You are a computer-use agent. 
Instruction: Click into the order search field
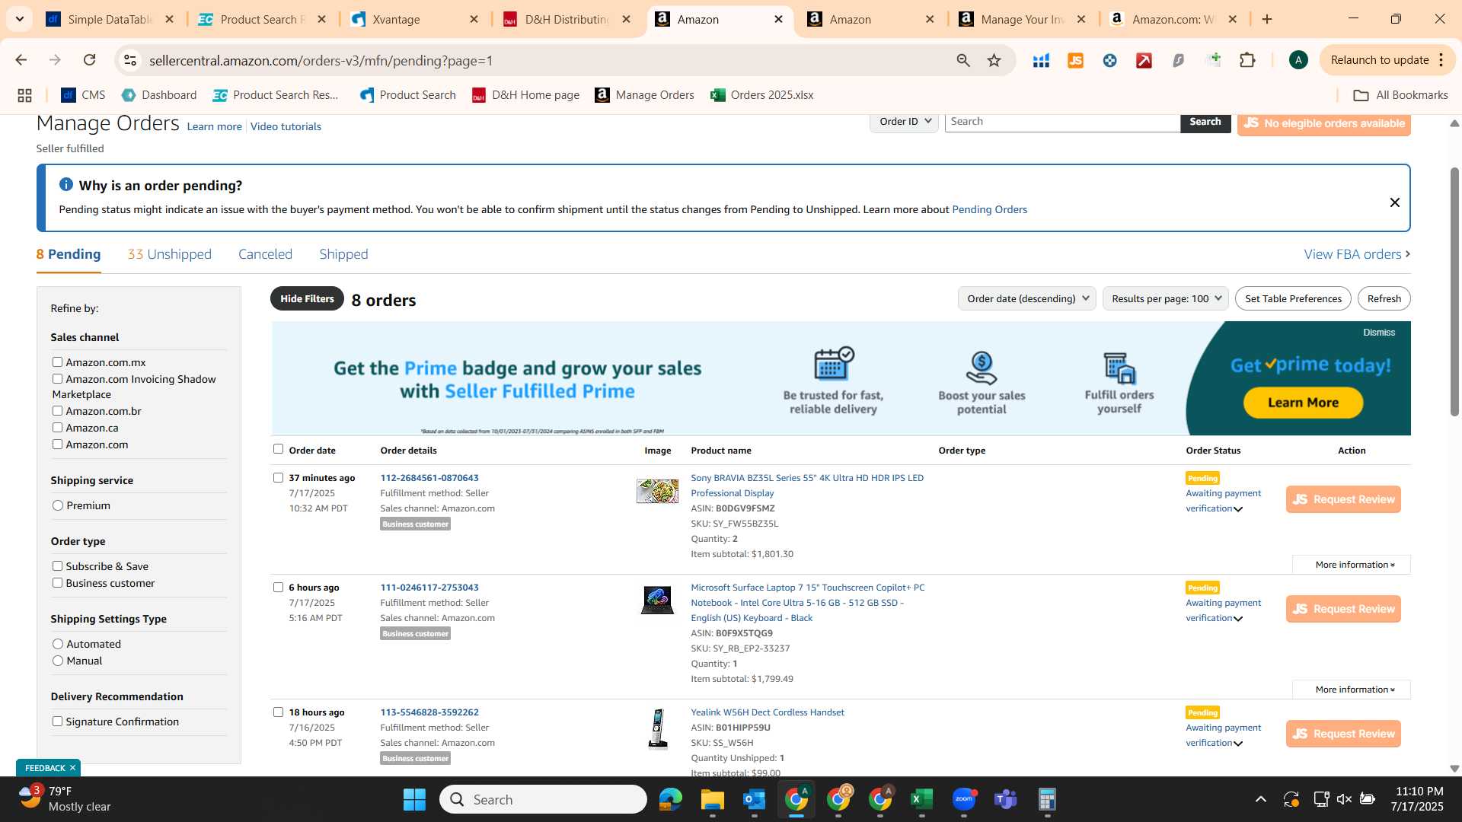(1062, 122)
